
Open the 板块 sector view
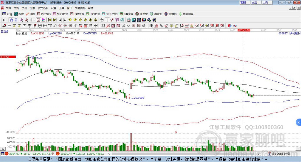[x=19, y=14]
